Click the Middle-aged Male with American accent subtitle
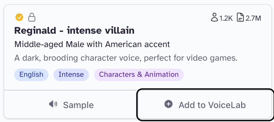274x122 pixels. coord(92,44)
